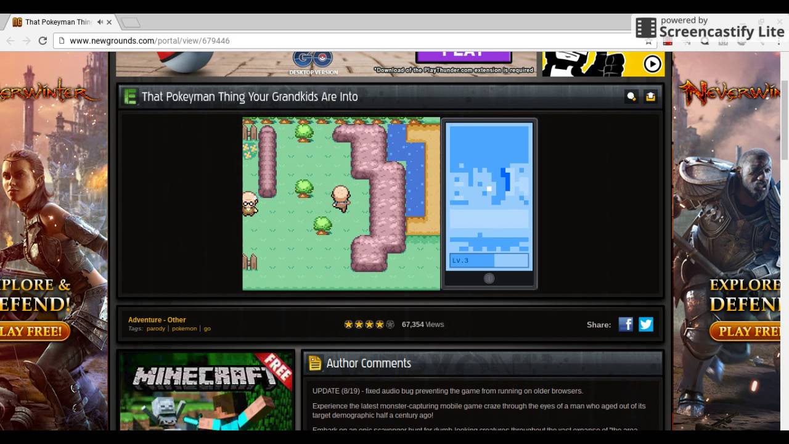The width and height of the screenshot is (789, 444).
Task: Click the bald player character in game
Action: click(340, 199)
